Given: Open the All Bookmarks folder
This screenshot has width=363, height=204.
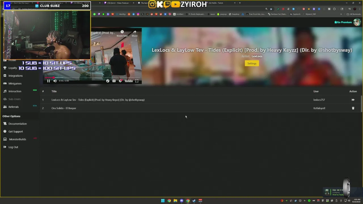Looking at the screenshot, I should coord(354,14).
